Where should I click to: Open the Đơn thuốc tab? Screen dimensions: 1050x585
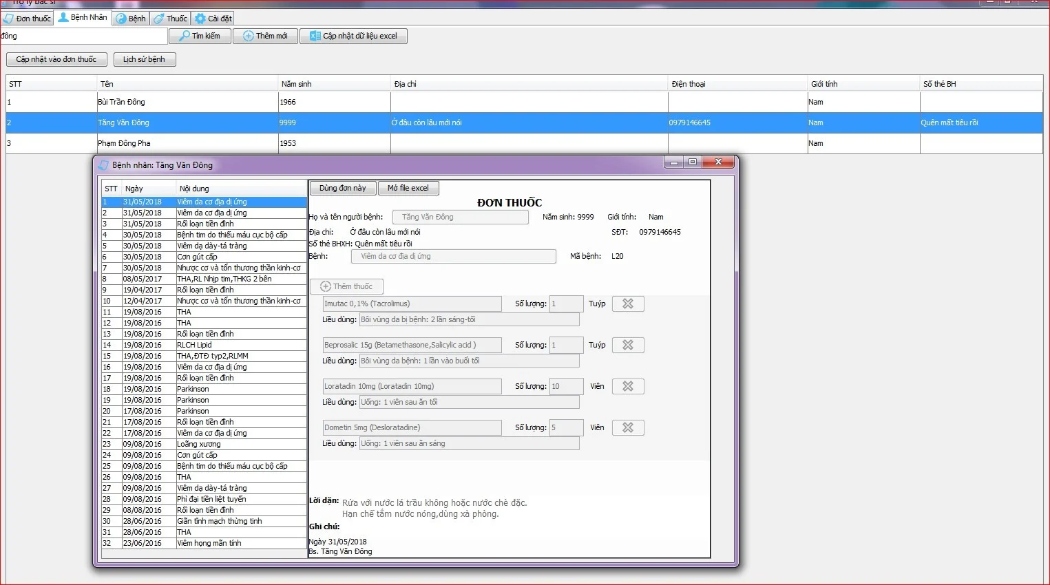tap(28, 19)
